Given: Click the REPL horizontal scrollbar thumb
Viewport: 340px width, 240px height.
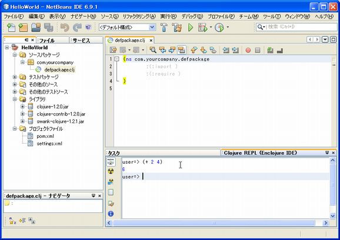Looking at the screenshot, I should [x=214, y=223].
